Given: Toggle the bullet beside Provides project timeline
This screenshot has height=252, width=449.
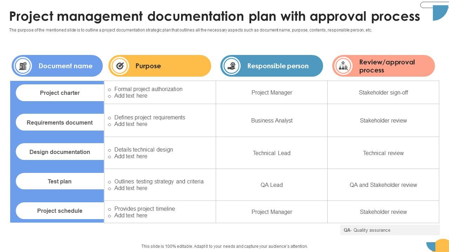Looking at the screenshot, I should coord(109,209).
